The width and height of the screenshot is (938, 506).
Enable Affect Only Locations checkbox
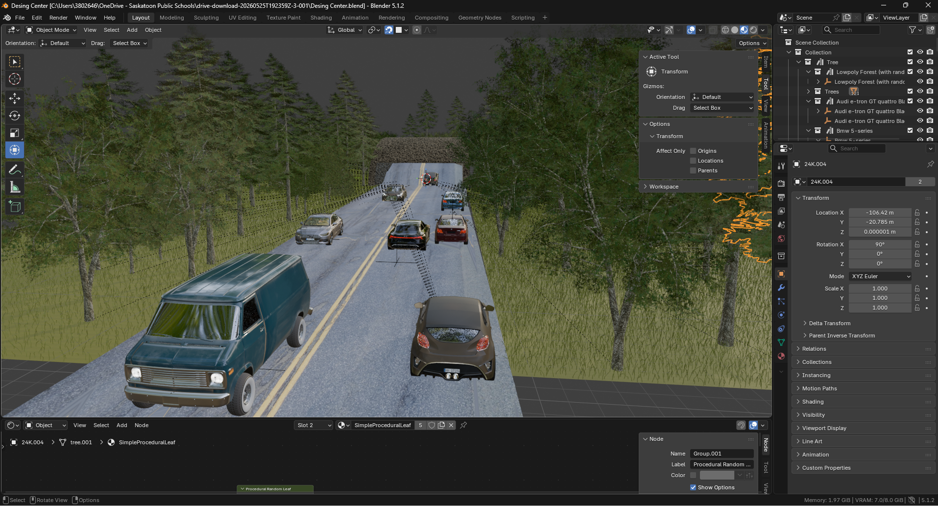tap(693, 161)
